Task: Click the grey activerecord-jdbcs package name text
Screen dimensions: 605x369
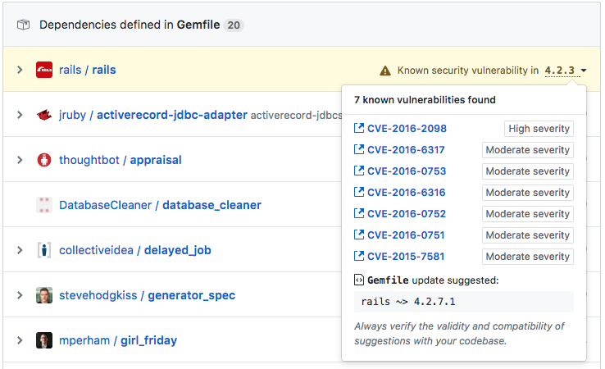Action: pos(296,116)
